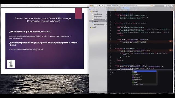Screen dimensions: 175x98
Task: Click the Xcode activity status field
Action: pyautogui.click(x=137, y=5)
